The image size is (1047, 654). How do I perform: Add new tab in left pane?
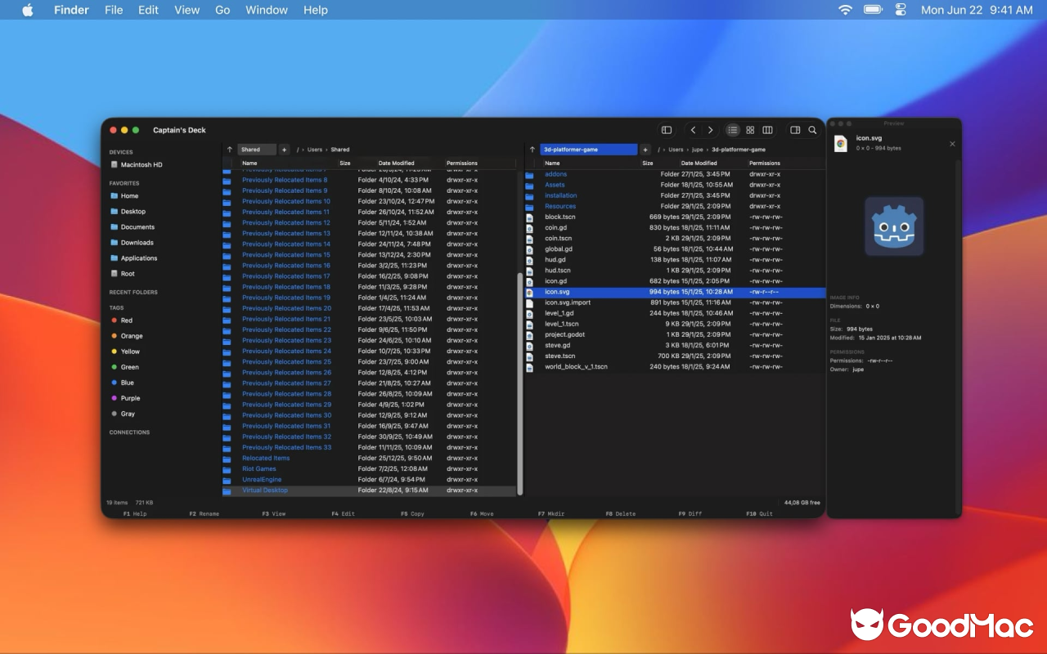(x=285, y=150)
